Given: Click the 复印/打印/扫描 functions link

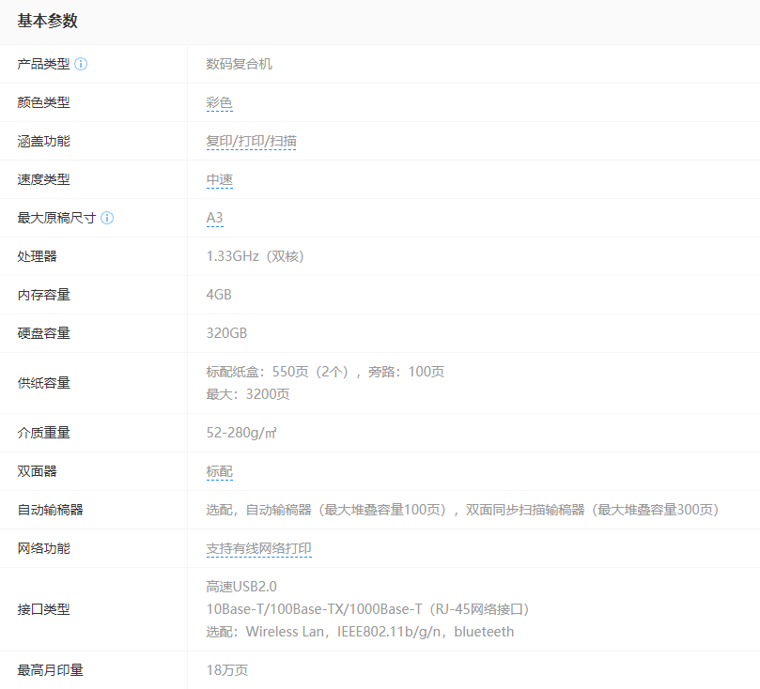Looking at the screenshot, I should click(x=251, y=142).
